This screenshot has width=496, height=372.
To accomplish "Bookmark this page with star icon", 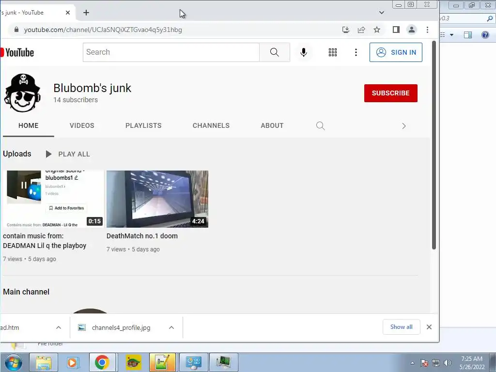I will click(x=377, y=30).
